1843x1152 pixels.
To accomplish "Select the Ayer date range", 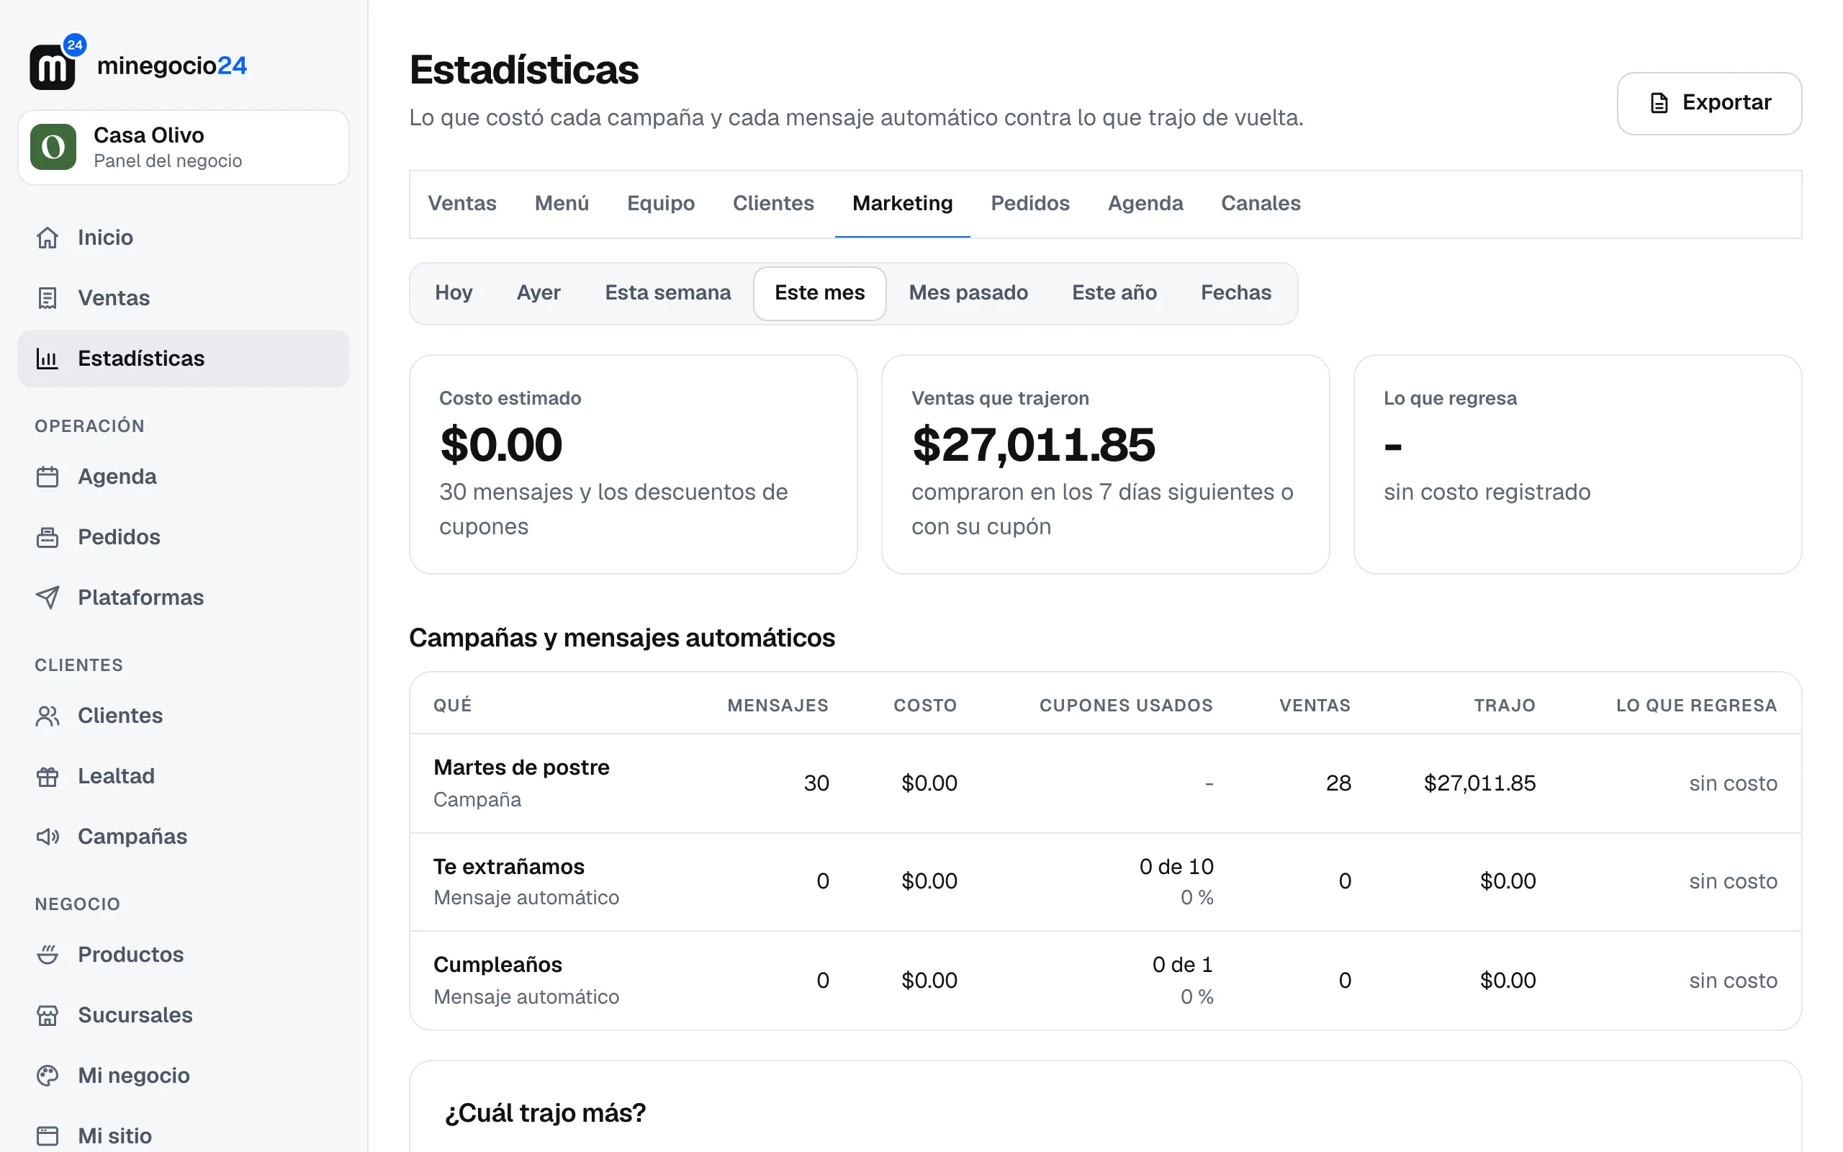I will click(x=539, y=293).
